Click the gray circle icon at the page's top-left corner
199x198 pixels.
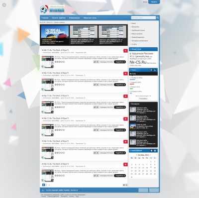4,5
